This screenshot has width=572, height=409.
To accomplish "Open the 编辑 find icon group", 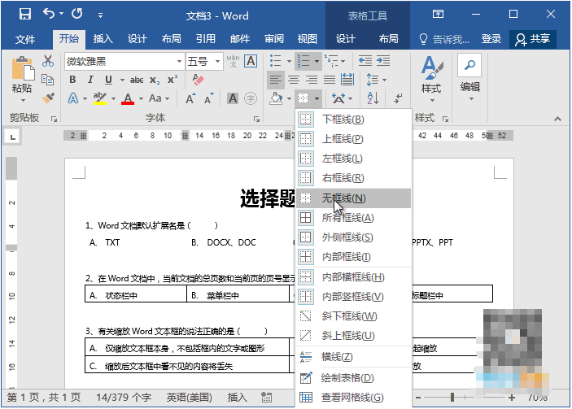I will coord(469,77).
